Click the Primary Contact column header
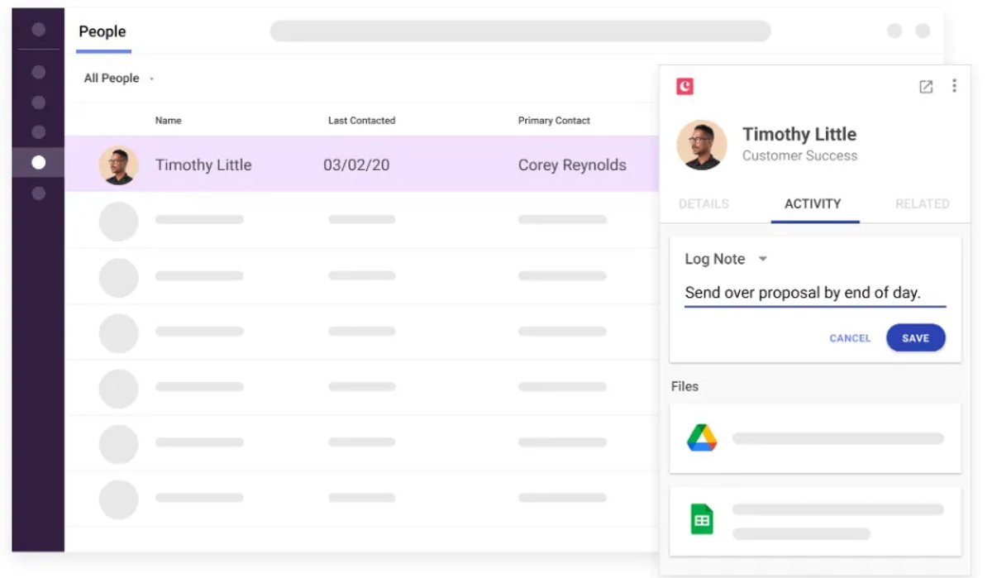 point(554,121)
